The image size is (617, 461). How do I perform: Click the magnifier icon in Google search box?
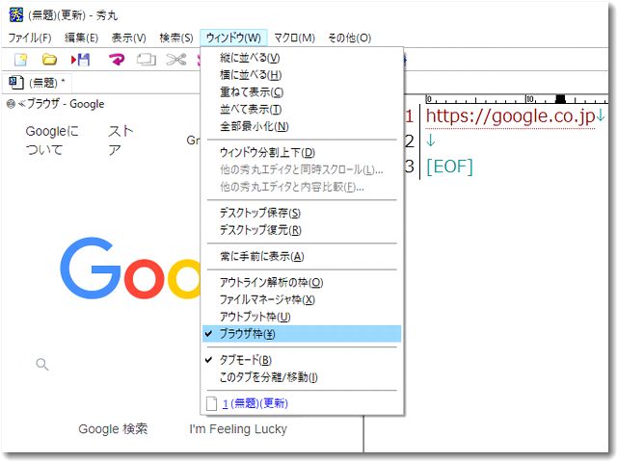click(41, 364)
